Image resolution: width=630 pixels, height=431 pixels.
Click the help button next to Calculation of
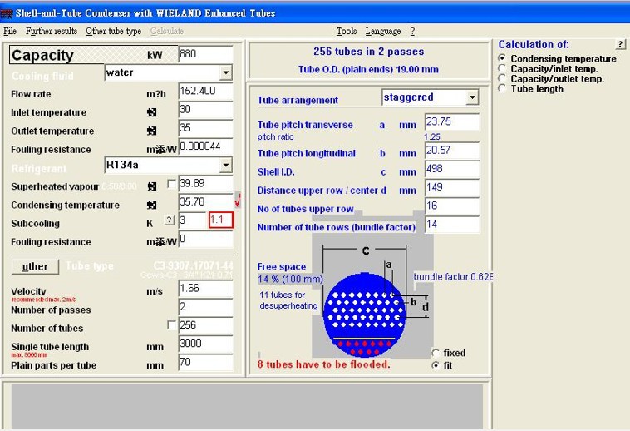click(x=620, y=44)
